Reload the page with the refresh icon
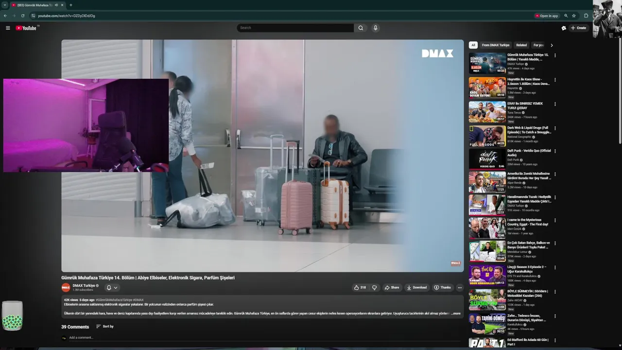The width and height of the screenshot is (622, 350). tap(23, 16)
